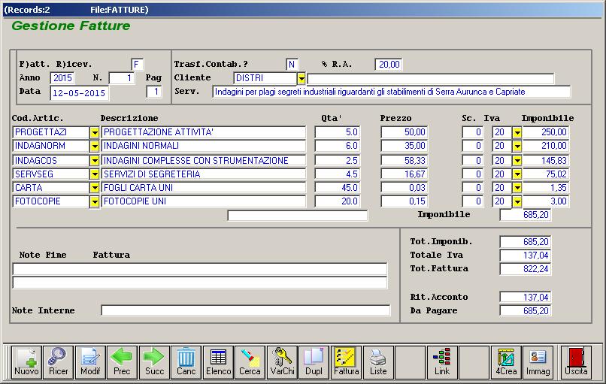Open article code dropdown for INDAGNORM
606x384 pixels.
tap(94, 147)
